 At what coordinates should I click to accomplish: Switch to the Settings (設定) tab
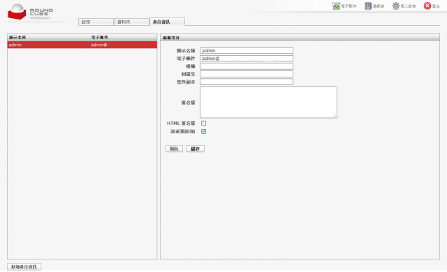[x=96, y=22]
